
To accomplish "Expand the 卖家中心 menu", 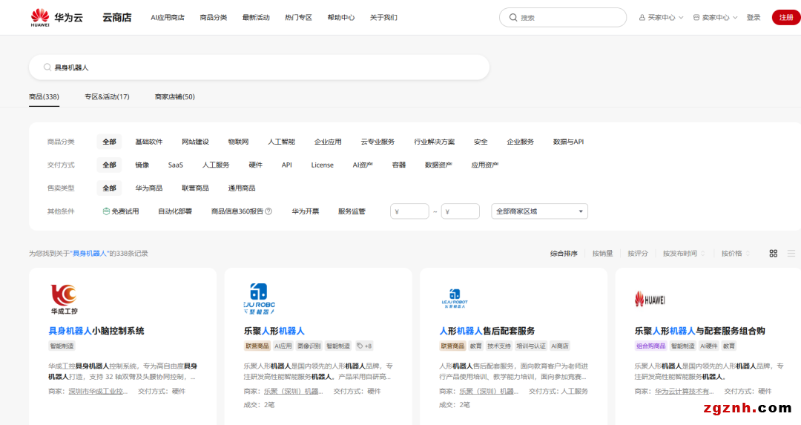I will pos(715,17).
